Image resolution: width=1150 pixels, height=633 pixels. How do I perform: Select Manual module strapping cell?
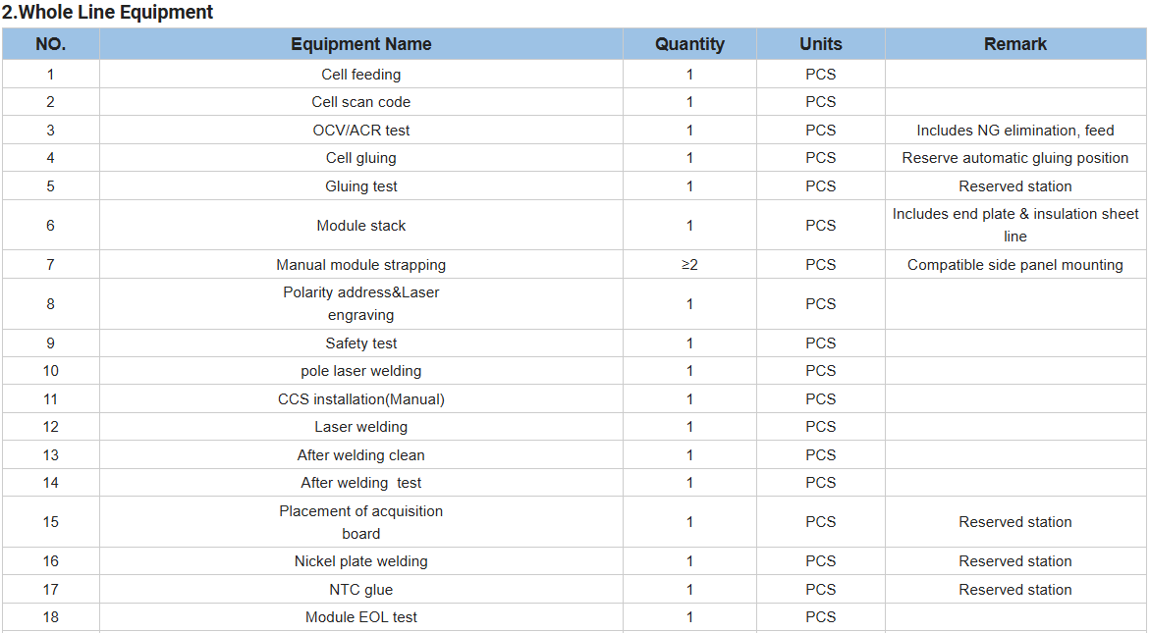pos(360,264)
